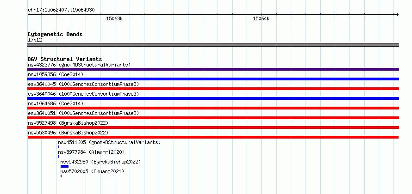The width and height of the screenshot is (412, 194).
Task: Click the 15063k ruler tick label
Action: (x=114, y=19)
